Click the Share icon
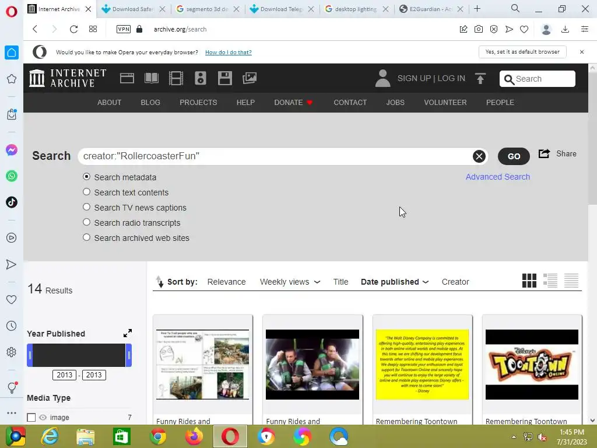 [544, 153]
